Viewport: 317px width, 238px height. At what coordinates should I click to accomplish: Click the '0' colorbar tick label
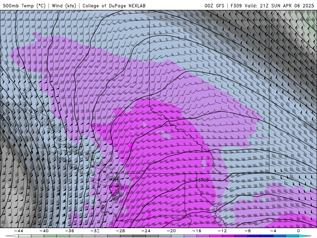[x=298, y=231]
